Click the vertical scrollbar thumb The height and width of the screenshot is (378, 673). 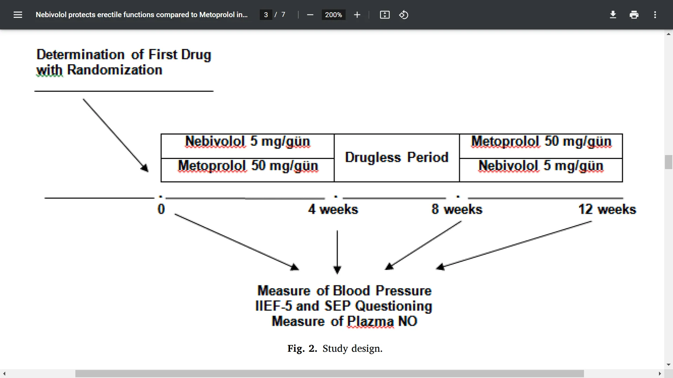[668, 162]
